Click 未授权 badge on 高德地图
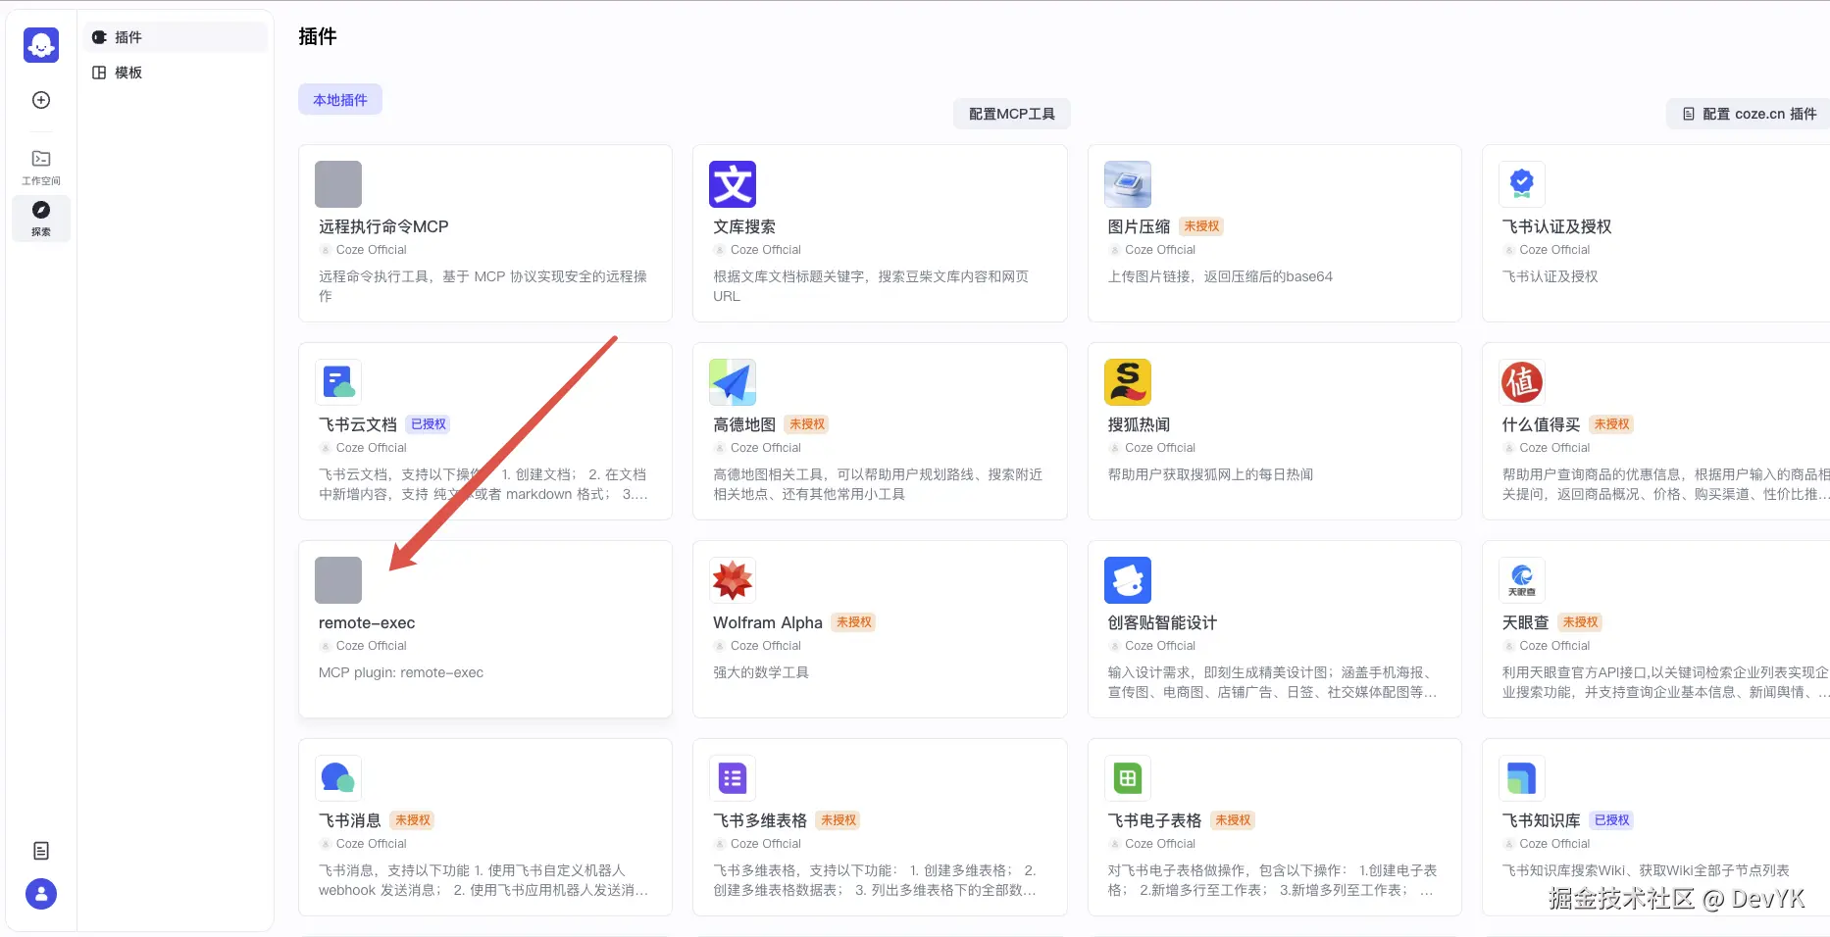Screen dimensions: 1830x937 (807, 424)
